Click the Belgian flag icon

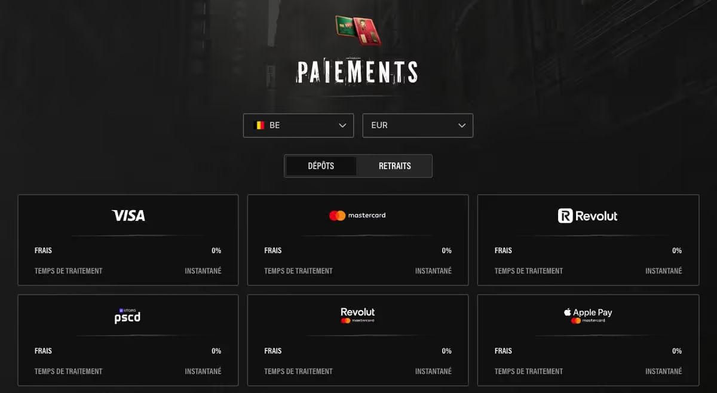coord(259,125)
